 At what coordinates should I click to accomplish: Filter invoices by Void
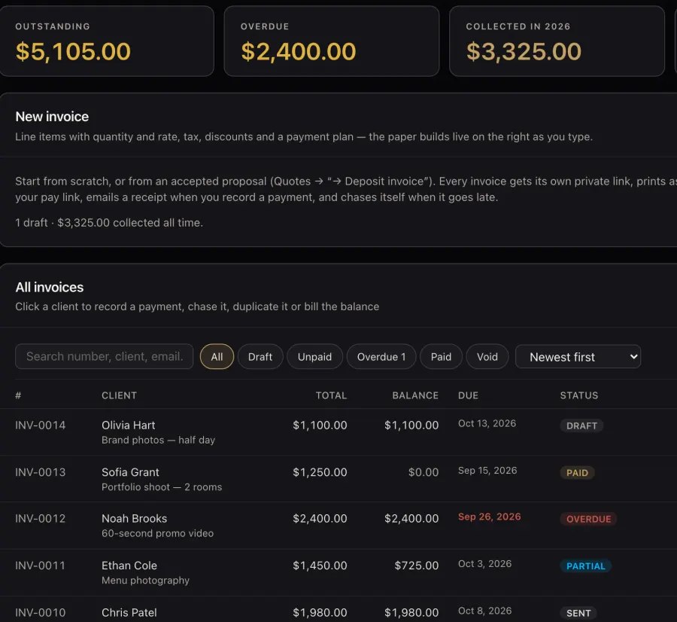click(x=487, y=357)
